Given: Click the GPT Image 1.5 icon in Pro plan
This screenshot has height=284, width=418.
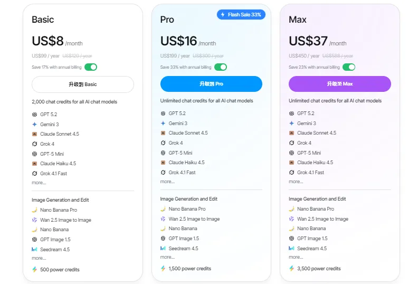Looking at the screenshot, I should [x=163, y=239].
